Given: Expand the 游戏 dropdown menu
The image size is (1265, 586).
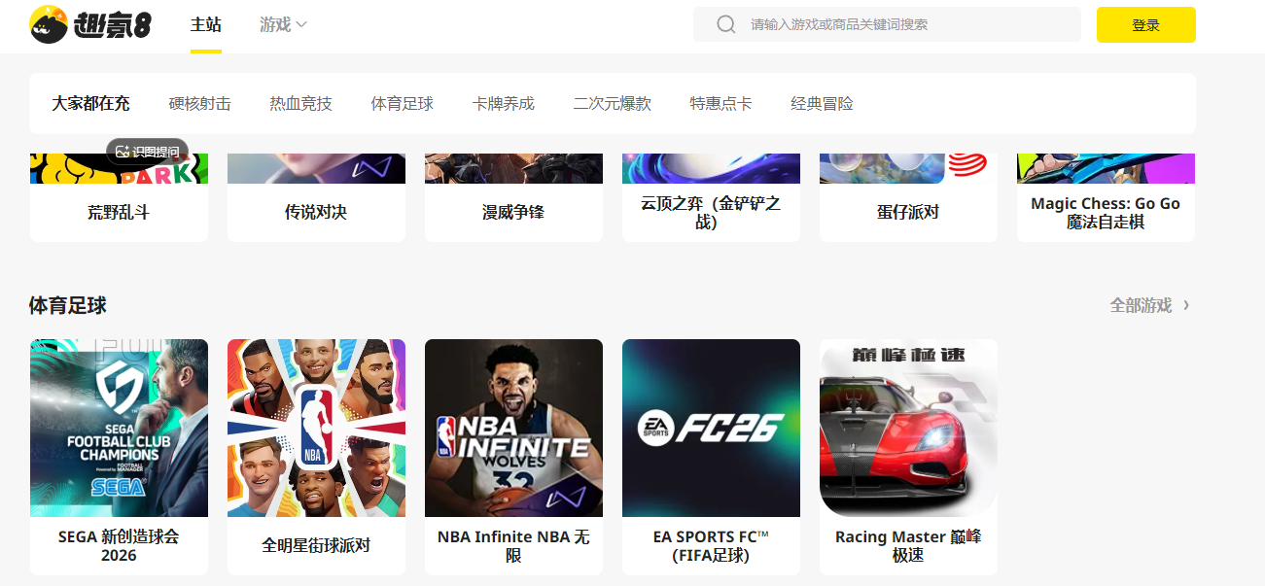Looking at the screenshot, I should [x=283, y=24].
